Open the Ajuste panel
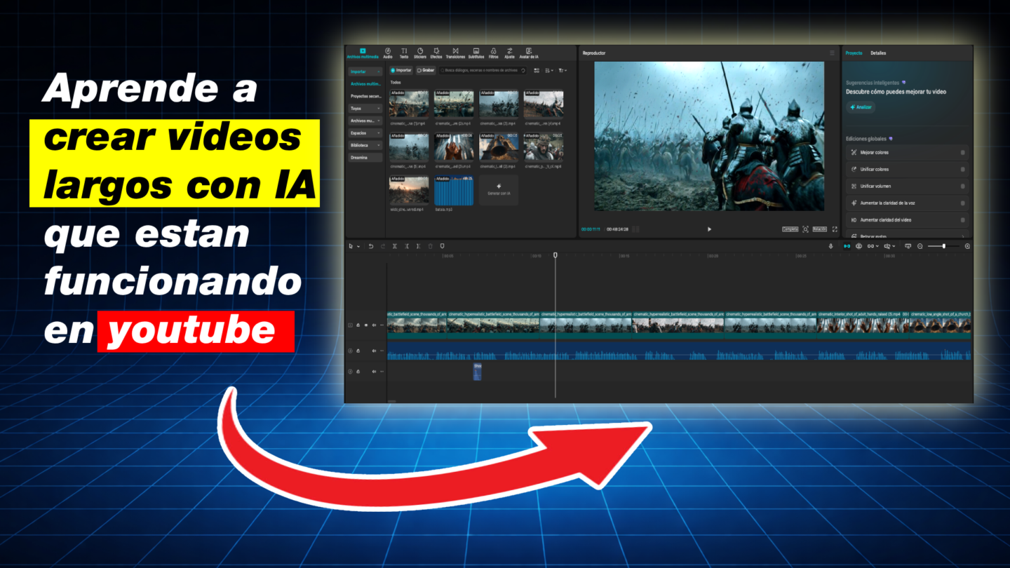The height and width of the screenshot is (568, 1010). click(x=509, y=53)
